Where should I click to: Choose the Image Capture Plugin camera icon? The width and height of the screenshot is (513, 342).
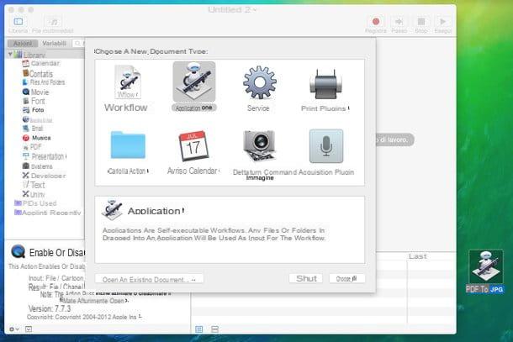(260, 146)
